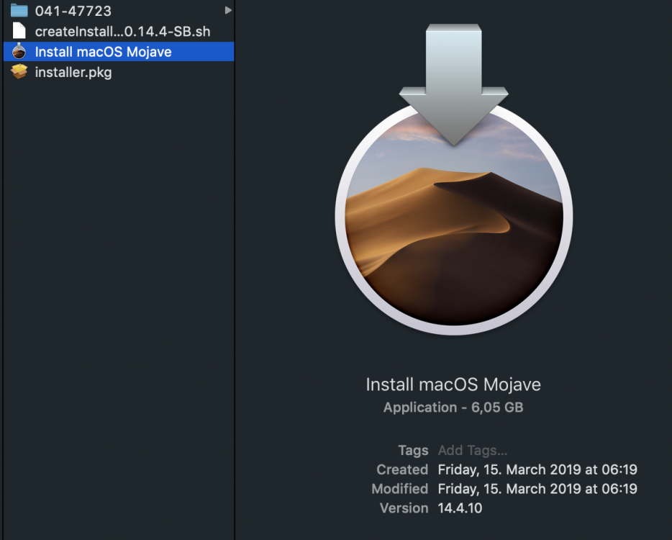Click the Created label
Screen dimensions: 672x540
click(x=402, y=469)
